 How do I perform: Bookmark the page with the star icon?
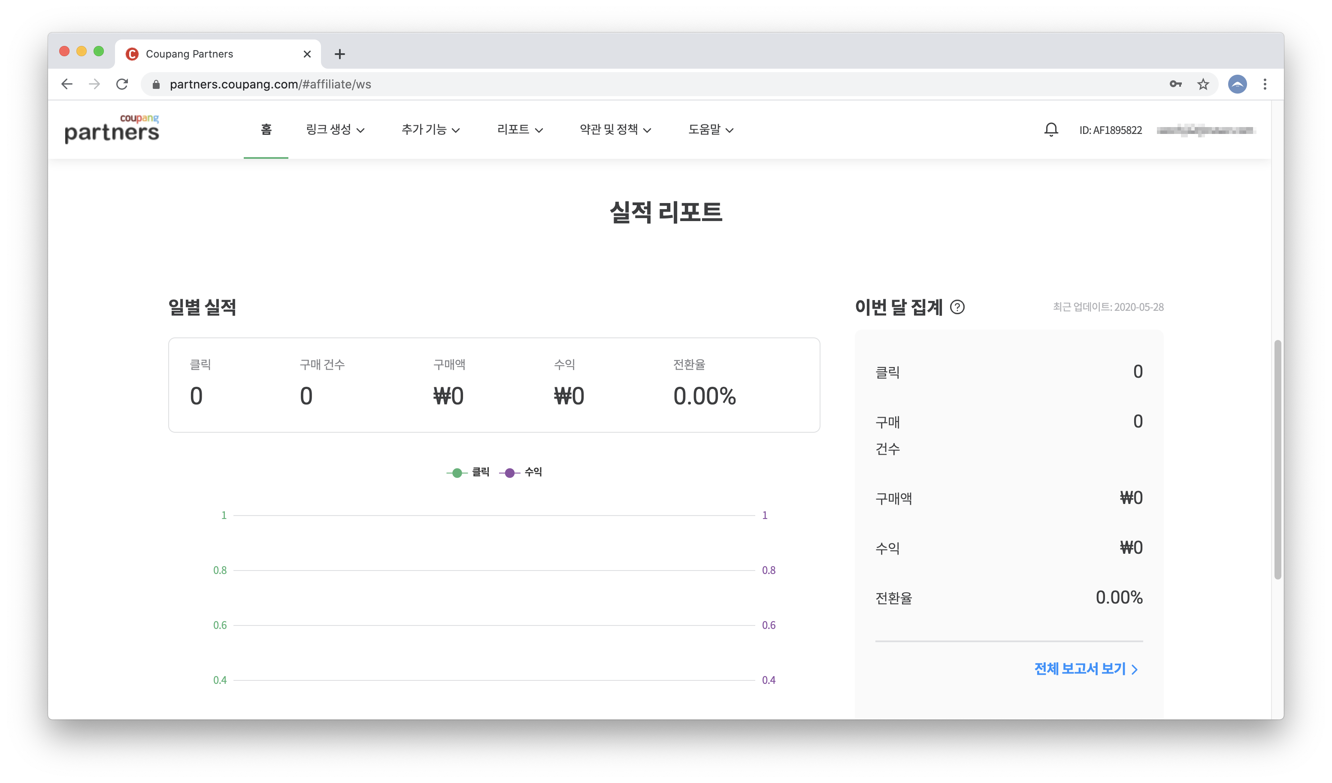1203,84
